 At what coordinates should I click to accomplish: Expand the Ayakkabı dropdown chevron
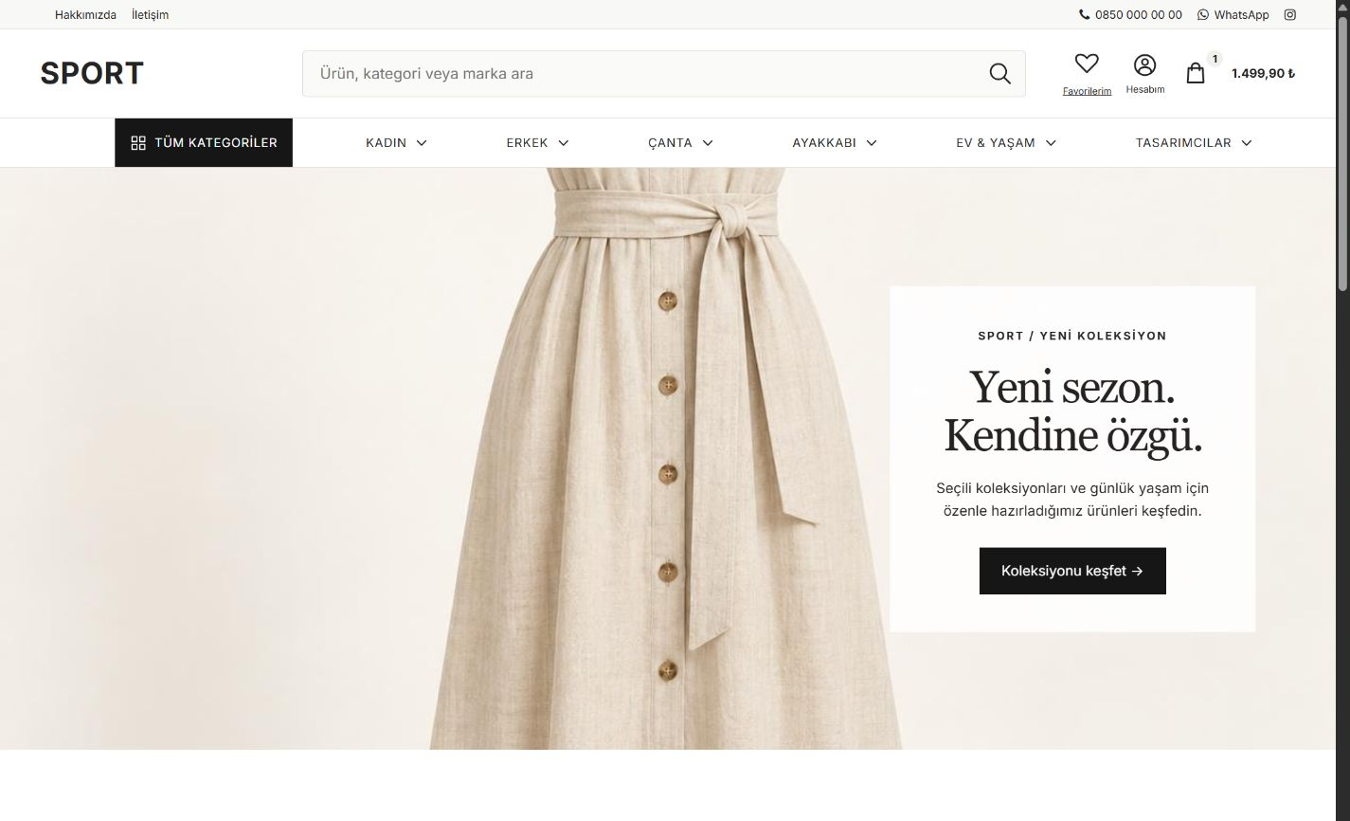tap(872, 143)
